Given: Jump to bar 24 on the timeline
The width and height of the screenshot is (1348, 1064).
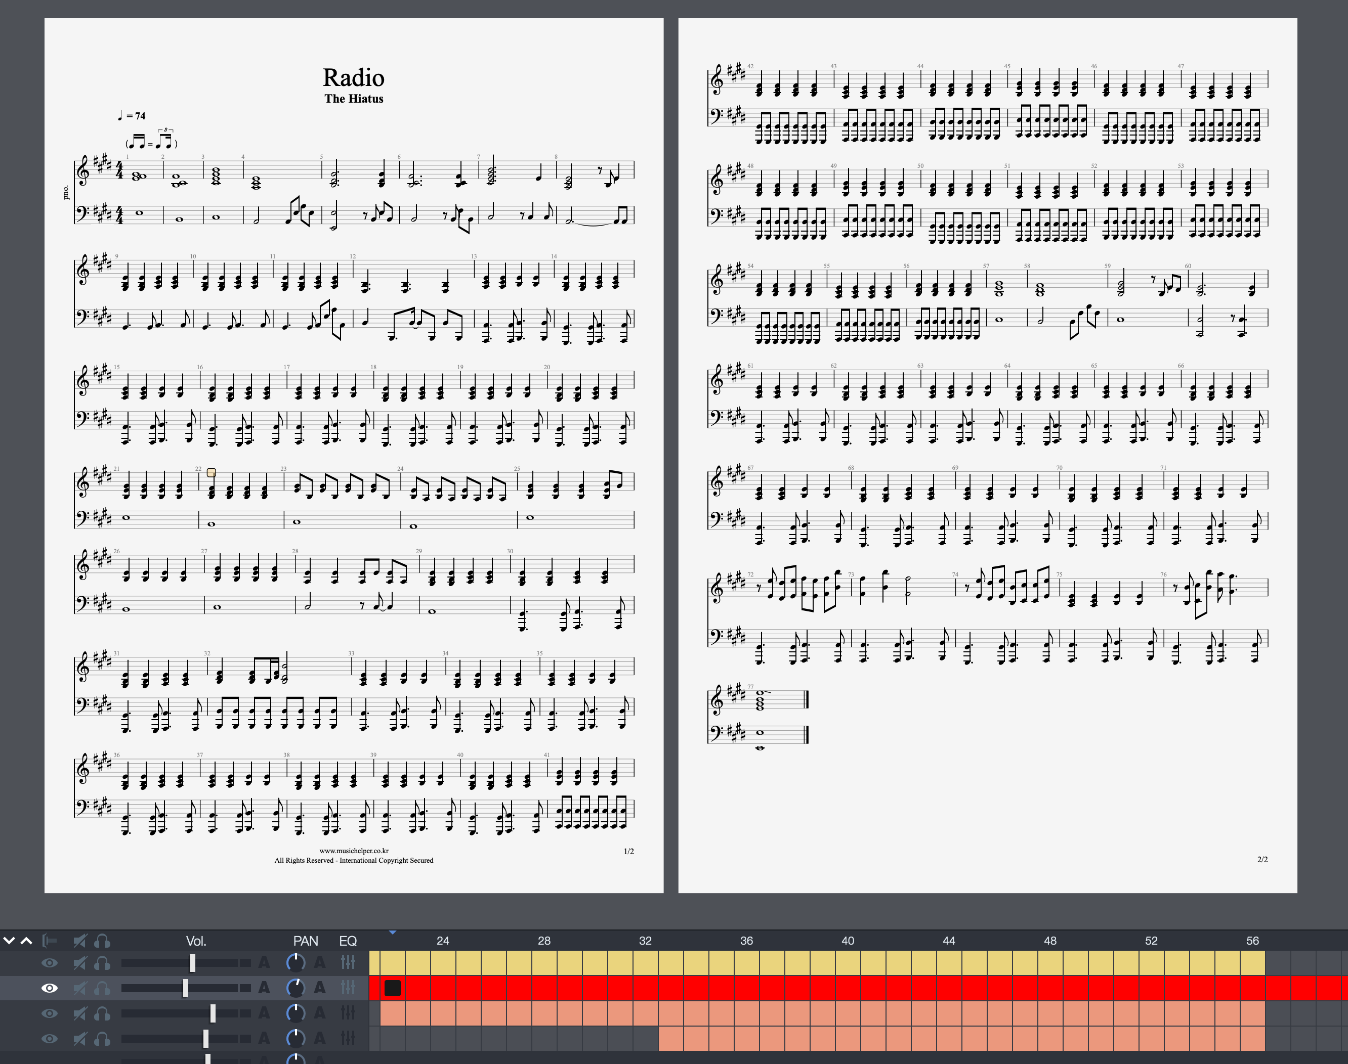Looking at the screenshot, I should [x=443, y=941].
